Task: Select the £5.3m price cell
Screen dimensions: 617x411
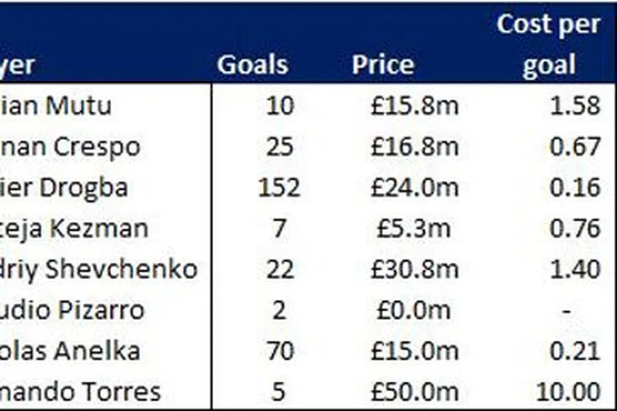Action: pyautogui.click(x=414, y=228)
